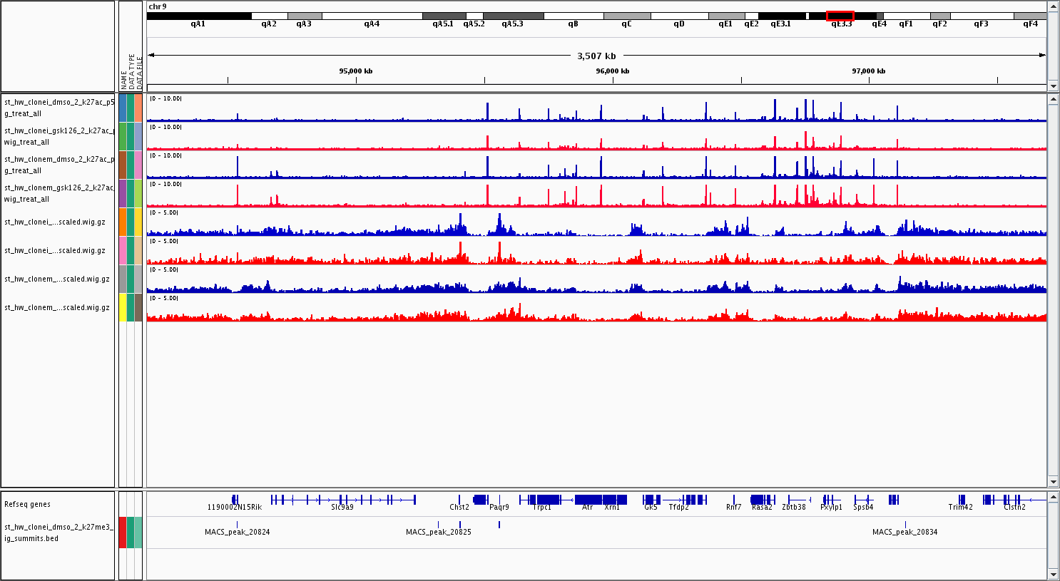Click the red attribute swatch beside summits.bed track

coord(123,533)
